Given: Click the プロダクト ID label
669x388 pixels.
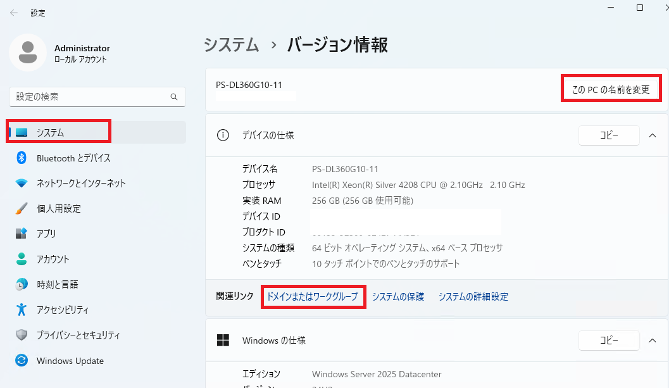Looking at the screenshot, I should 264,232.
